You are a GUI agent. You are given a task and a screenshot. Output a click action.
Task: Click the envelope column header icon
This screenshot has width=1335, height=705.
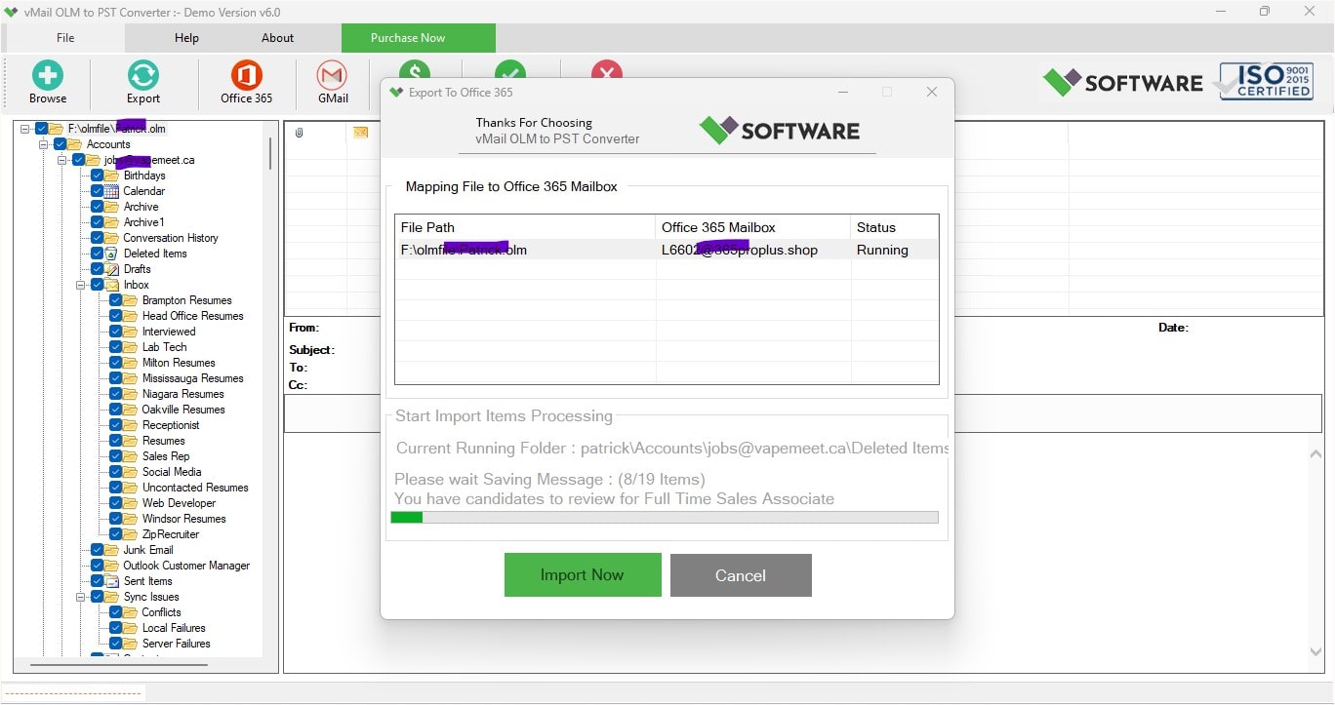click(x=360, y=133)
